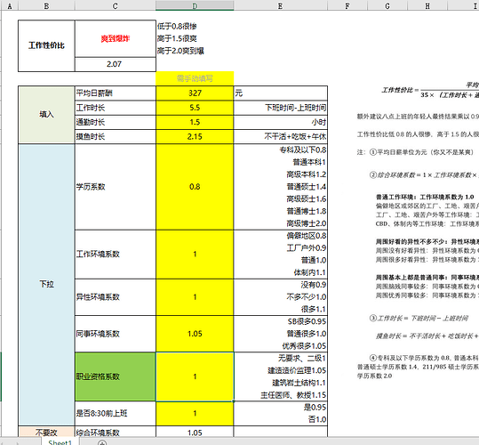Select the 通勤时长 label cell
Screen dimensions: 479x445
click(x=116, y=122)
